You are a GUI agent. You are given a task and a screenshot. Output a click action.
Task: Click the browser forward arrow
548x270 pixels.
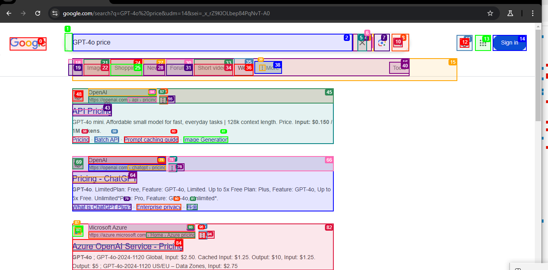click(x=23, y=13)
